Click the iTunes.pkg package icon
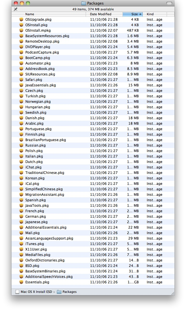This screenshot has height=311, width=186. 21,244
